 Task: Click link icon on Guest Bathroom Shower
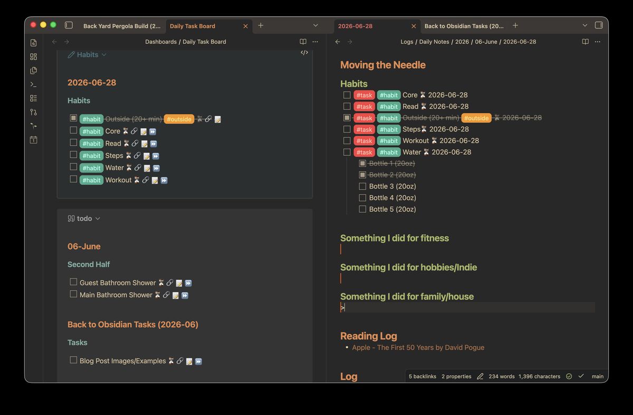(170, 283)
